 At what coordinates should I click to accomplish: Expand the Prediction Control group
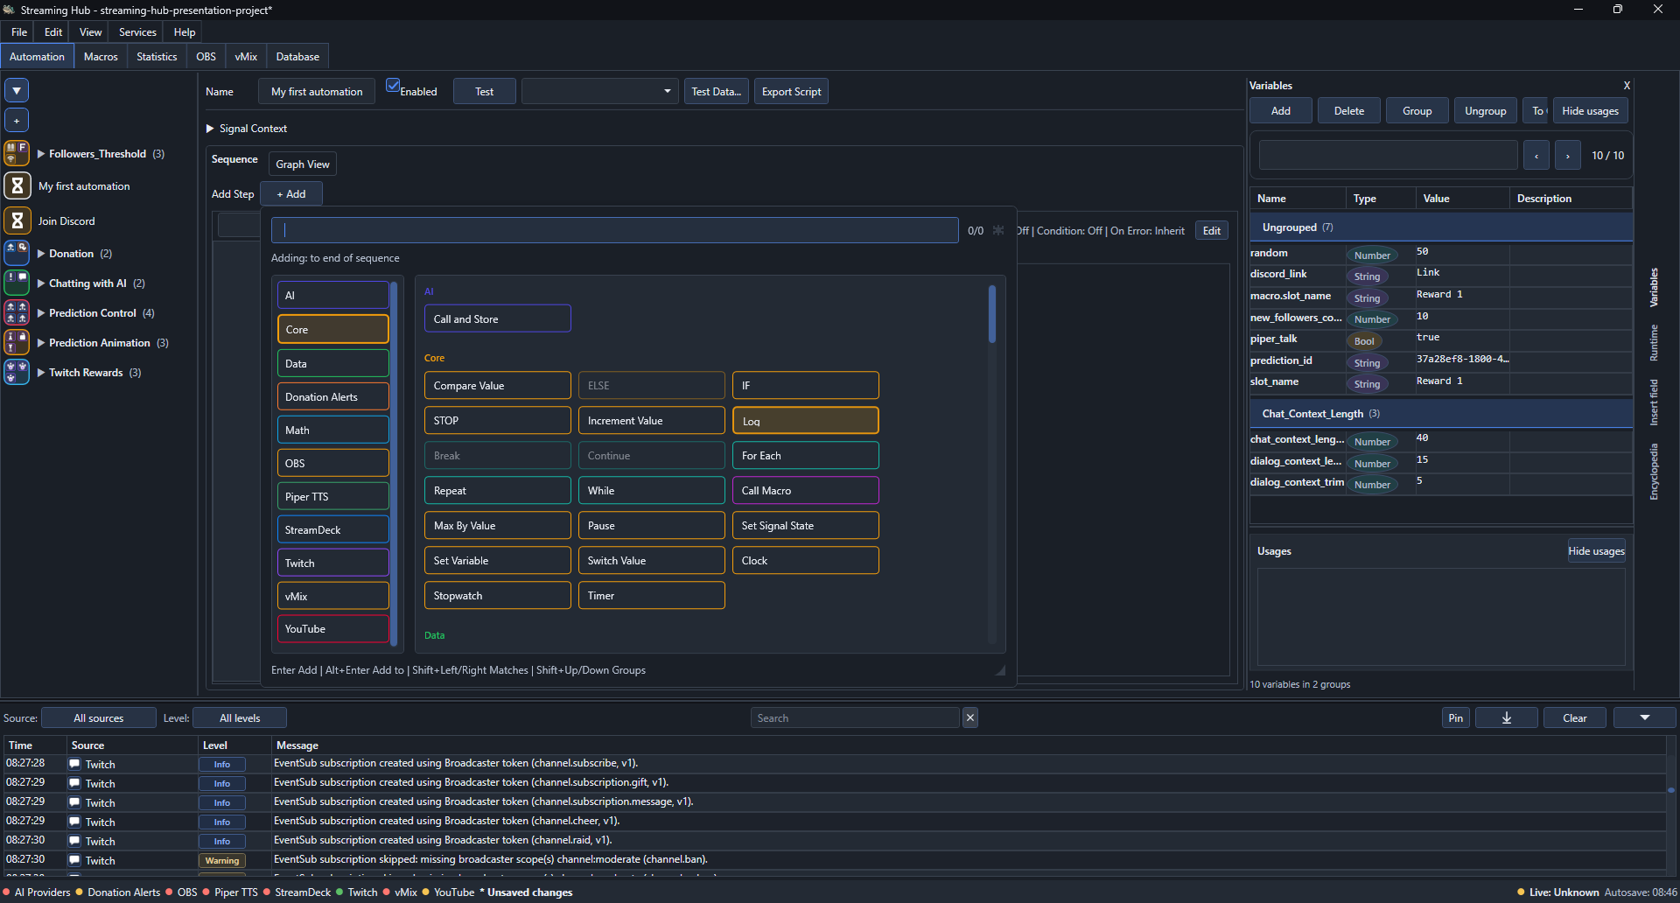pos(41,313)
